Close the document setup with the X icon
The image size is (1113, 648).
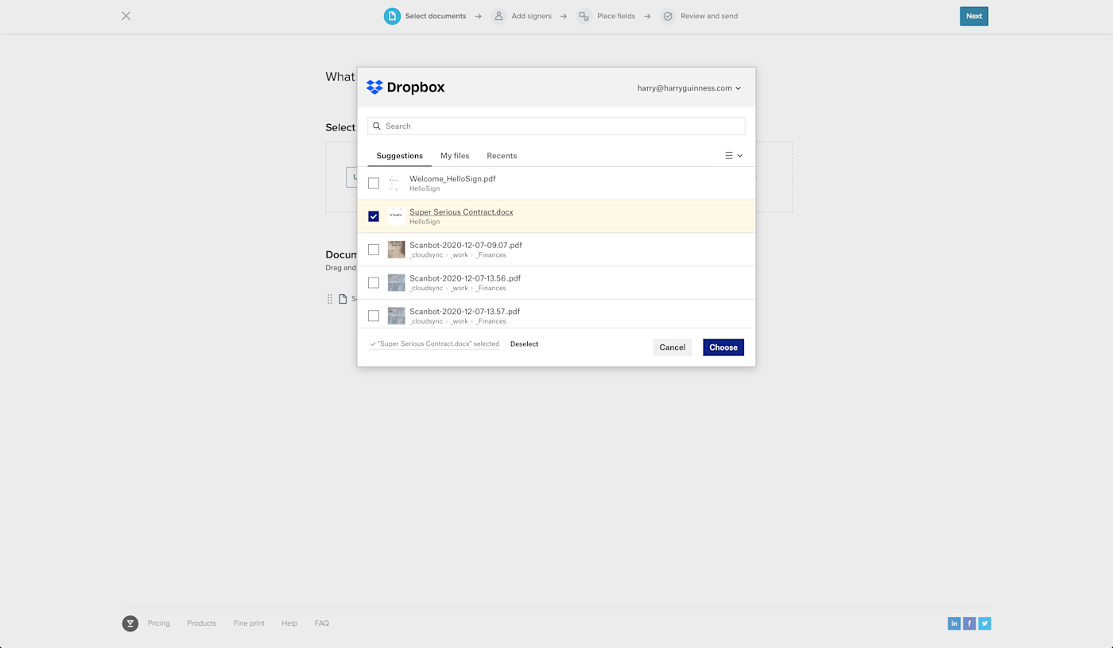coord(126,16)
